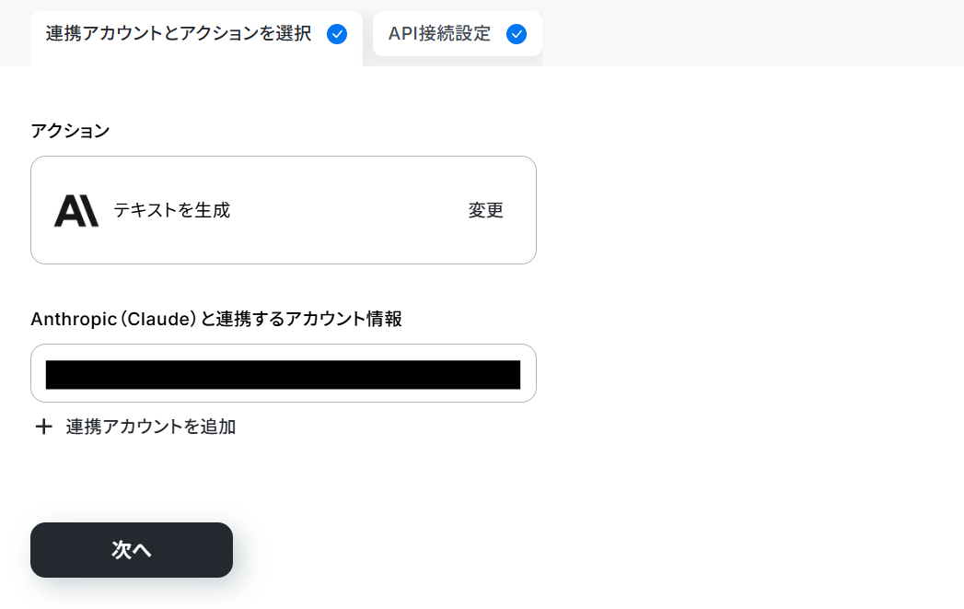964x609 pixels.
Task: Open the linked account selection field
Action: coord(284,373)
